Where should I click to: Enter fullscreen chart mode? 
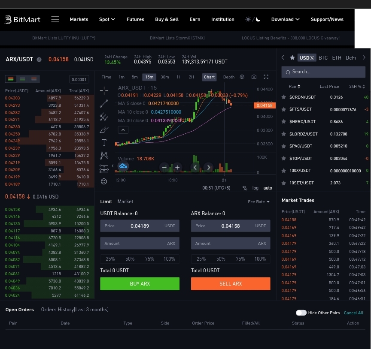pyautogui.click(x=266, y=77)
